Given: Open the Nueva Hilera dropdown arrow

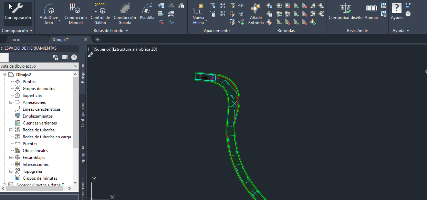Looking at the screenshot, I should click(x=206, y=21).
